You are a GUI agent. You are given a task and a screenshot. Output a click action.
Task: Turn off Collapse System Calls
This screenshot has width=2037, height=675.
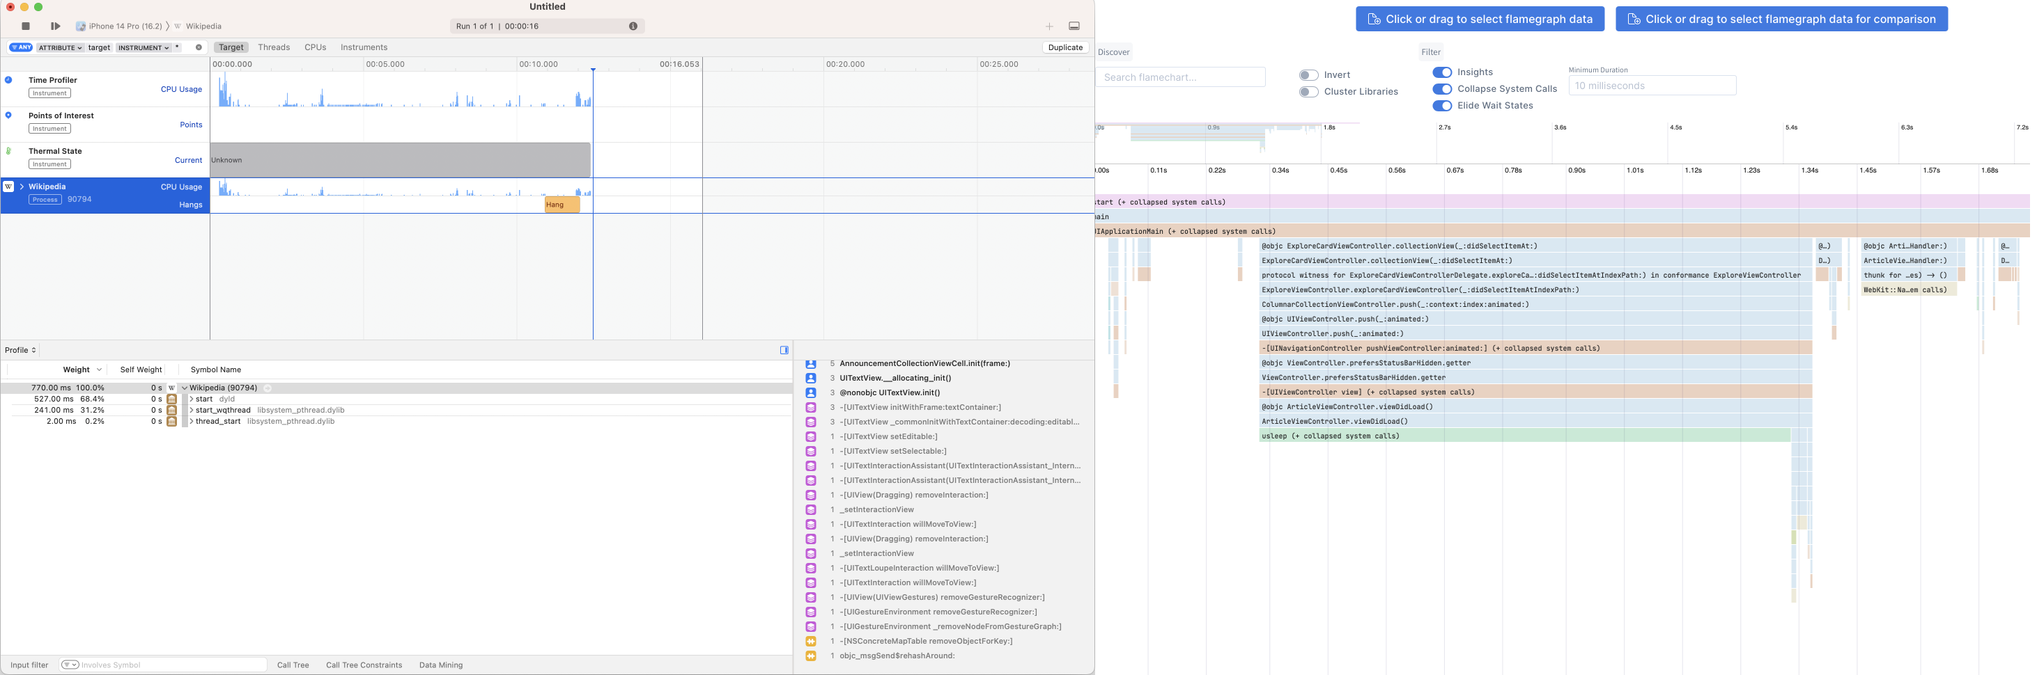pos(1442,88)
